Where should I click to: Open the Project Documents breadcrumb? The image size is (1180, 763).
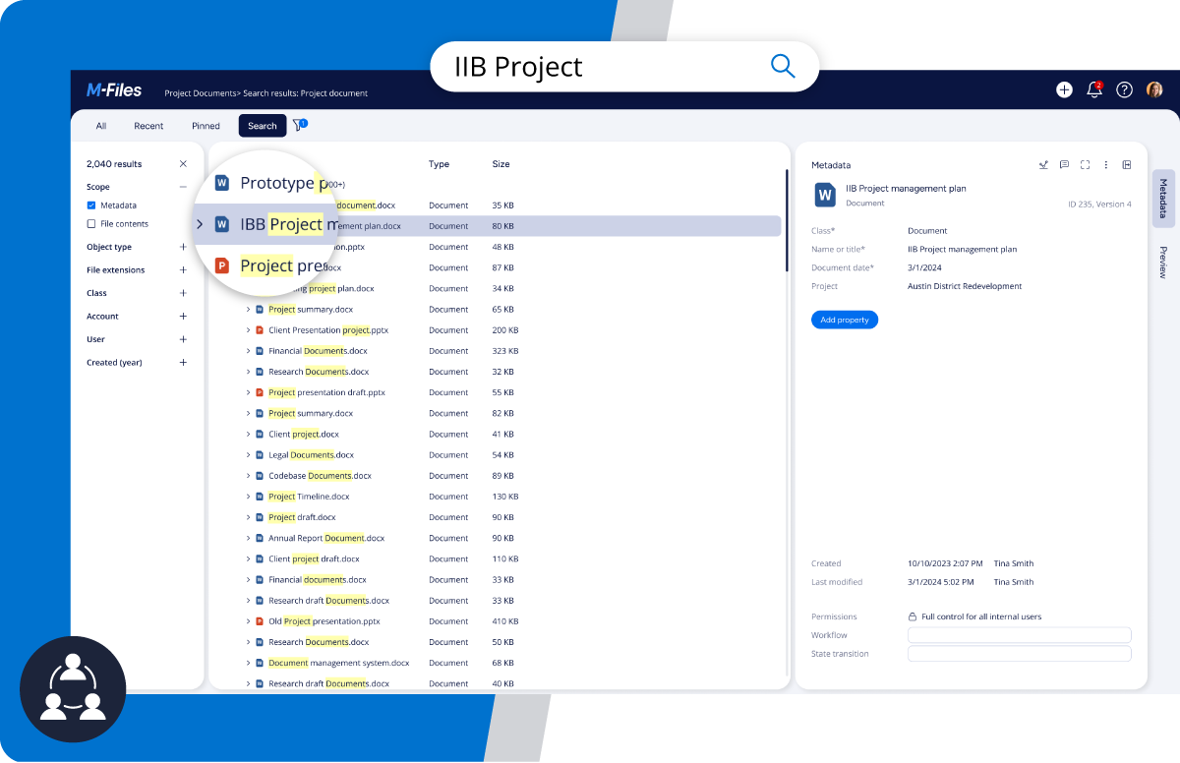(x=201, y=93)
